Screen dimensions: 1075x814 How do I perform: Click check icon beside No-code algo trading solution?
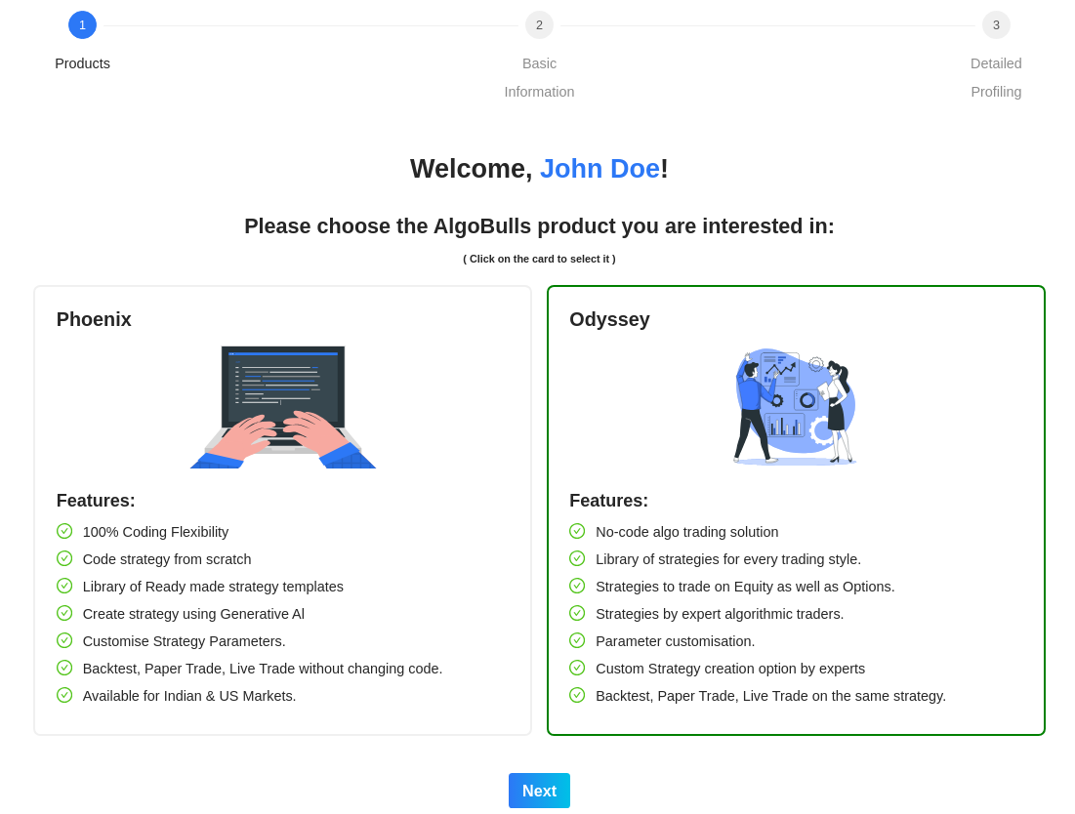click(577, 531)
